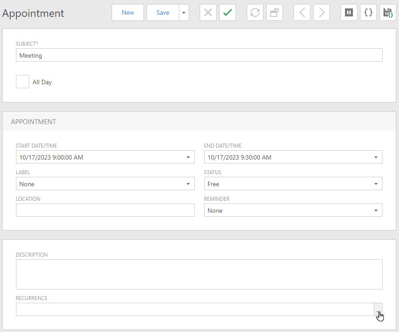
Task: Expand the End Date/Time dropdown
Action: (376, 157)
